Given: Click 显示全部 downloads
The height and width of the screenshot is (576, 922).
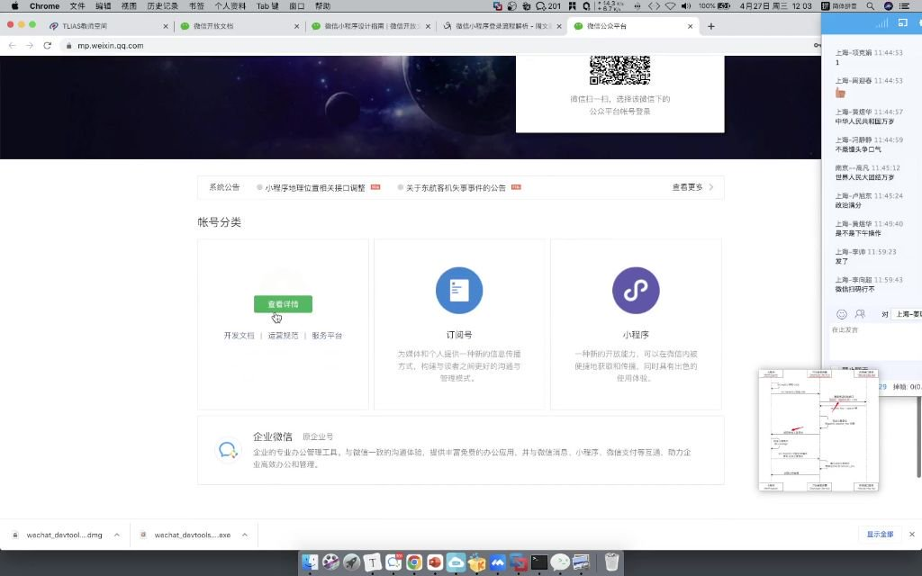Looking at the screenshot, I should (x=880, y=535).
